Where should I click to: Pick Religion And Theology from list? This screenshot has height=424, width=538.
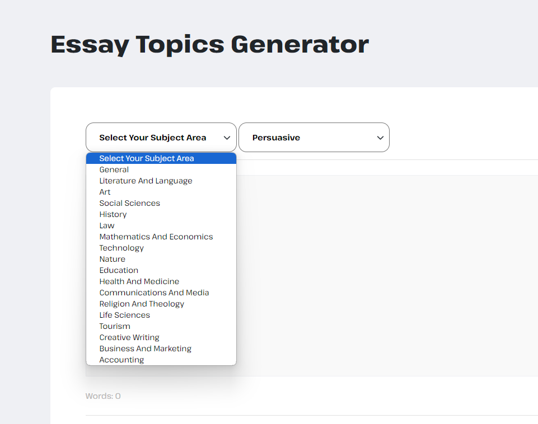coord(161,304)
